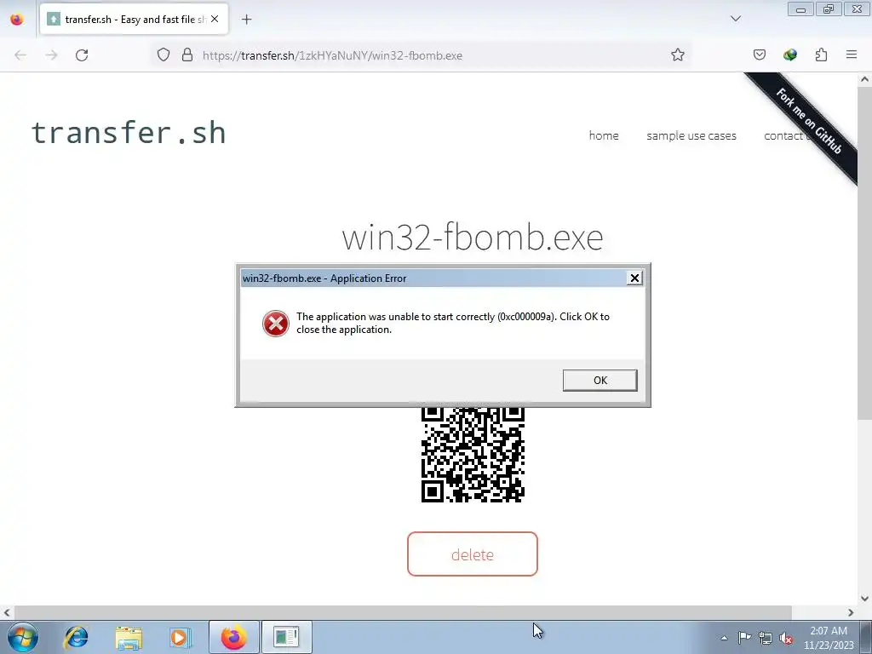Click the vertical scrollbar thumb
The image size is (872, 654).
pos(864,254)
